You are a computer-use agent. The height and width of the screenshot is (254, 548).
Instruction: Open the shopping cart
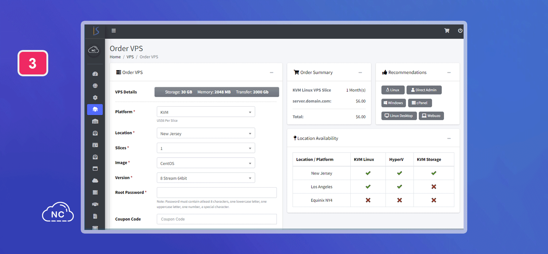coord(447,31)
